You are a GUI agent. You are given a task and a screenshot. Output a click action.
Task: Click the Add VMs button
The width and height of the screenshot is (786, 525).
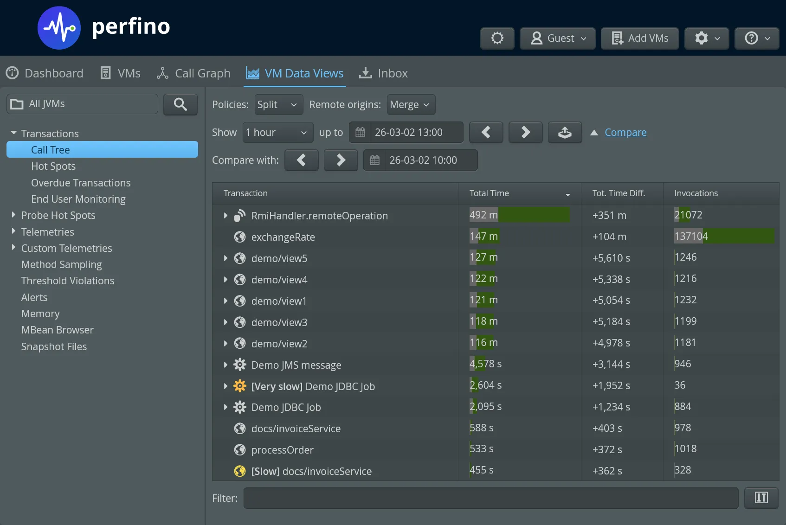pyautogui.click(x=639, y=38)
